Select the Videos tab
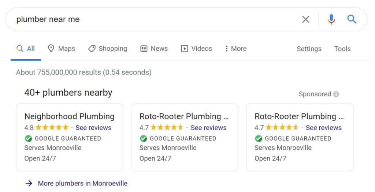The image size is (375, 192). pos(197,49)
